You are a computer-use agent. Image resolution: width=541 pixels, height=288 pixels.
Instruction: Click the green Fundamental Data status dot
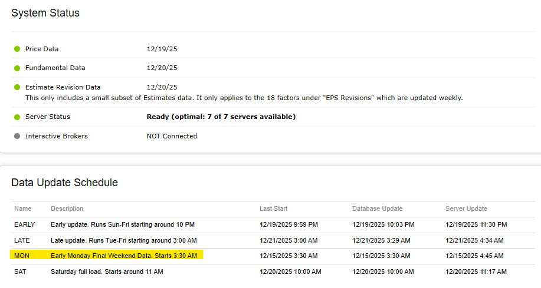tap(17, 68)
